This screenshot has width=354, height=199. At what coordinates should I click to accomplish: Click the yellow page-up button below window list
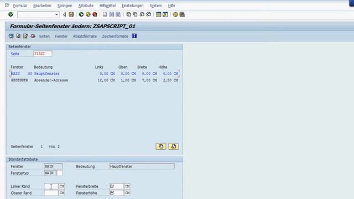pyautogui.click(x=161, y=146)
